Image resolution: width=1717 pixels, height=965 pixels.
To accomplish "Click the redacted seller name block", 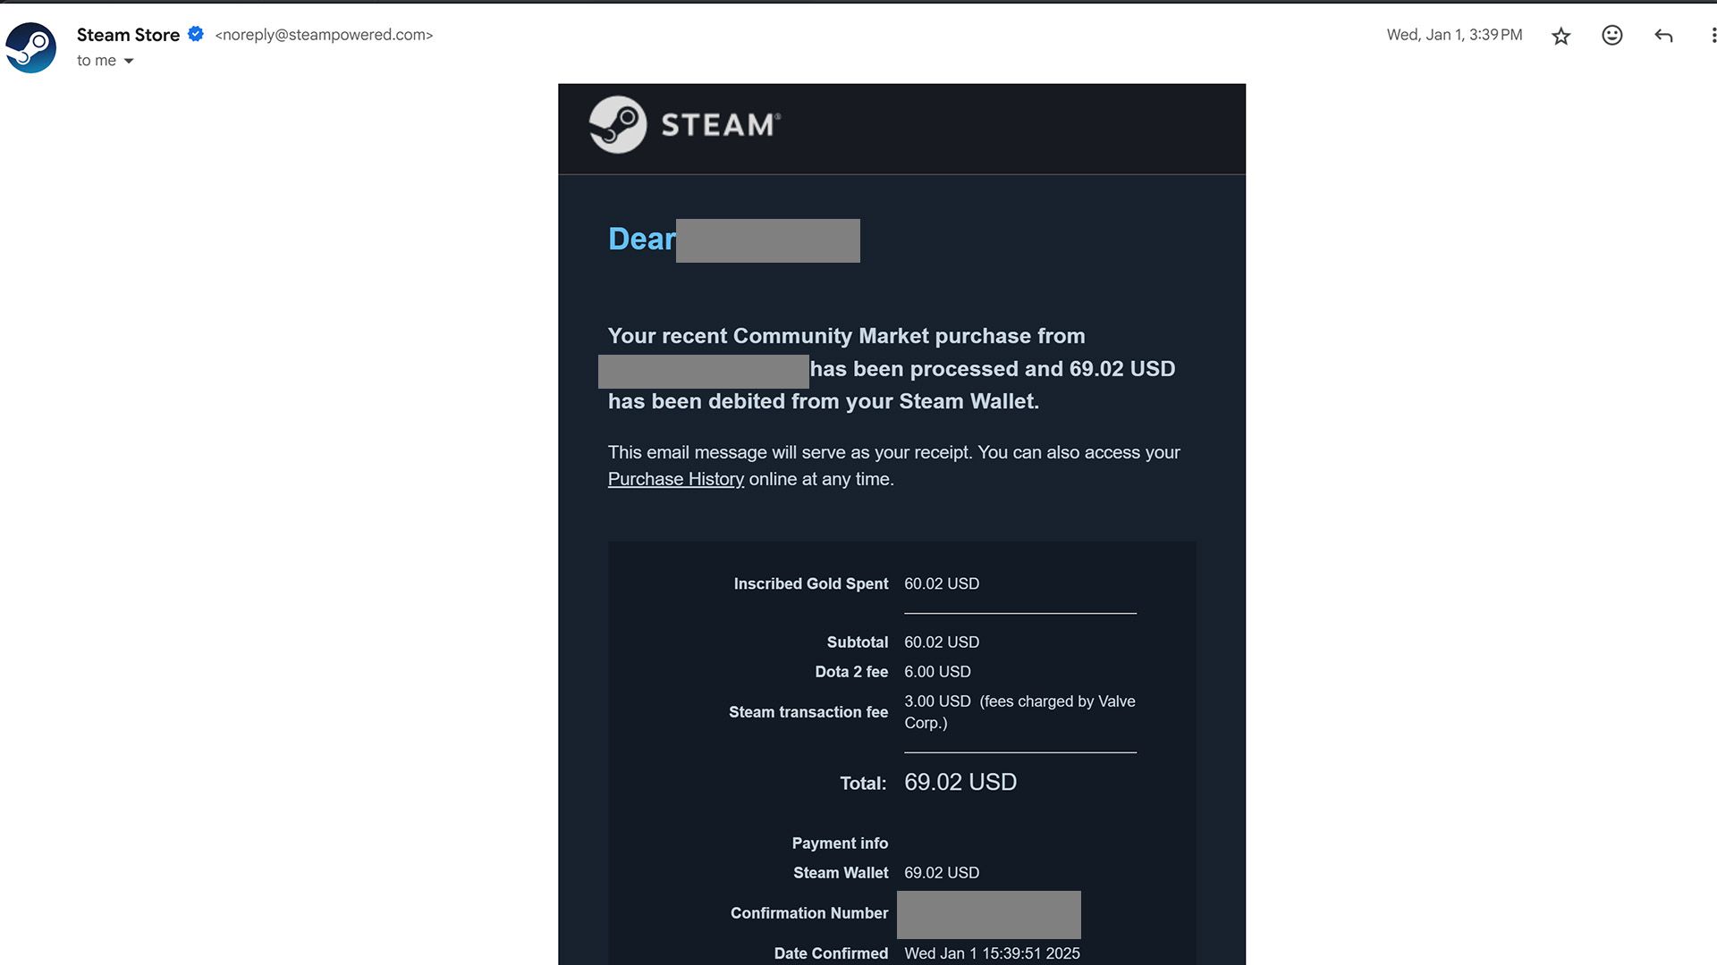I will click(703, 371).
